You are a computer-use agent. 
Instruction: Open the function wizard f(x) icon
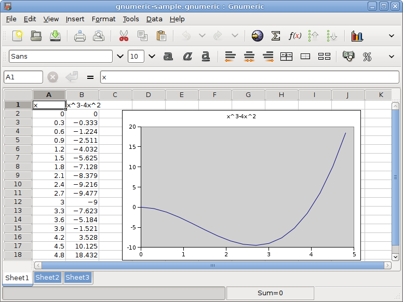point(295,36)
